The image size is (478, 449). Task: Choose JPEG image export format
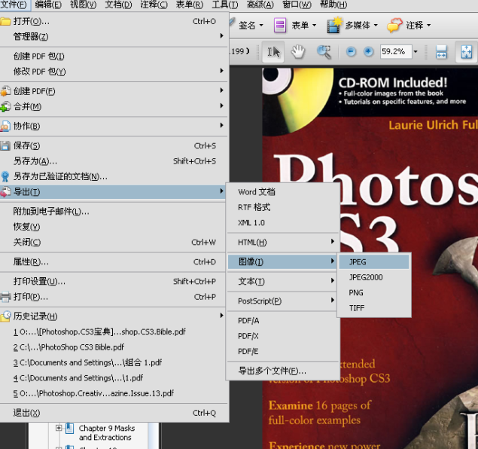374,261
